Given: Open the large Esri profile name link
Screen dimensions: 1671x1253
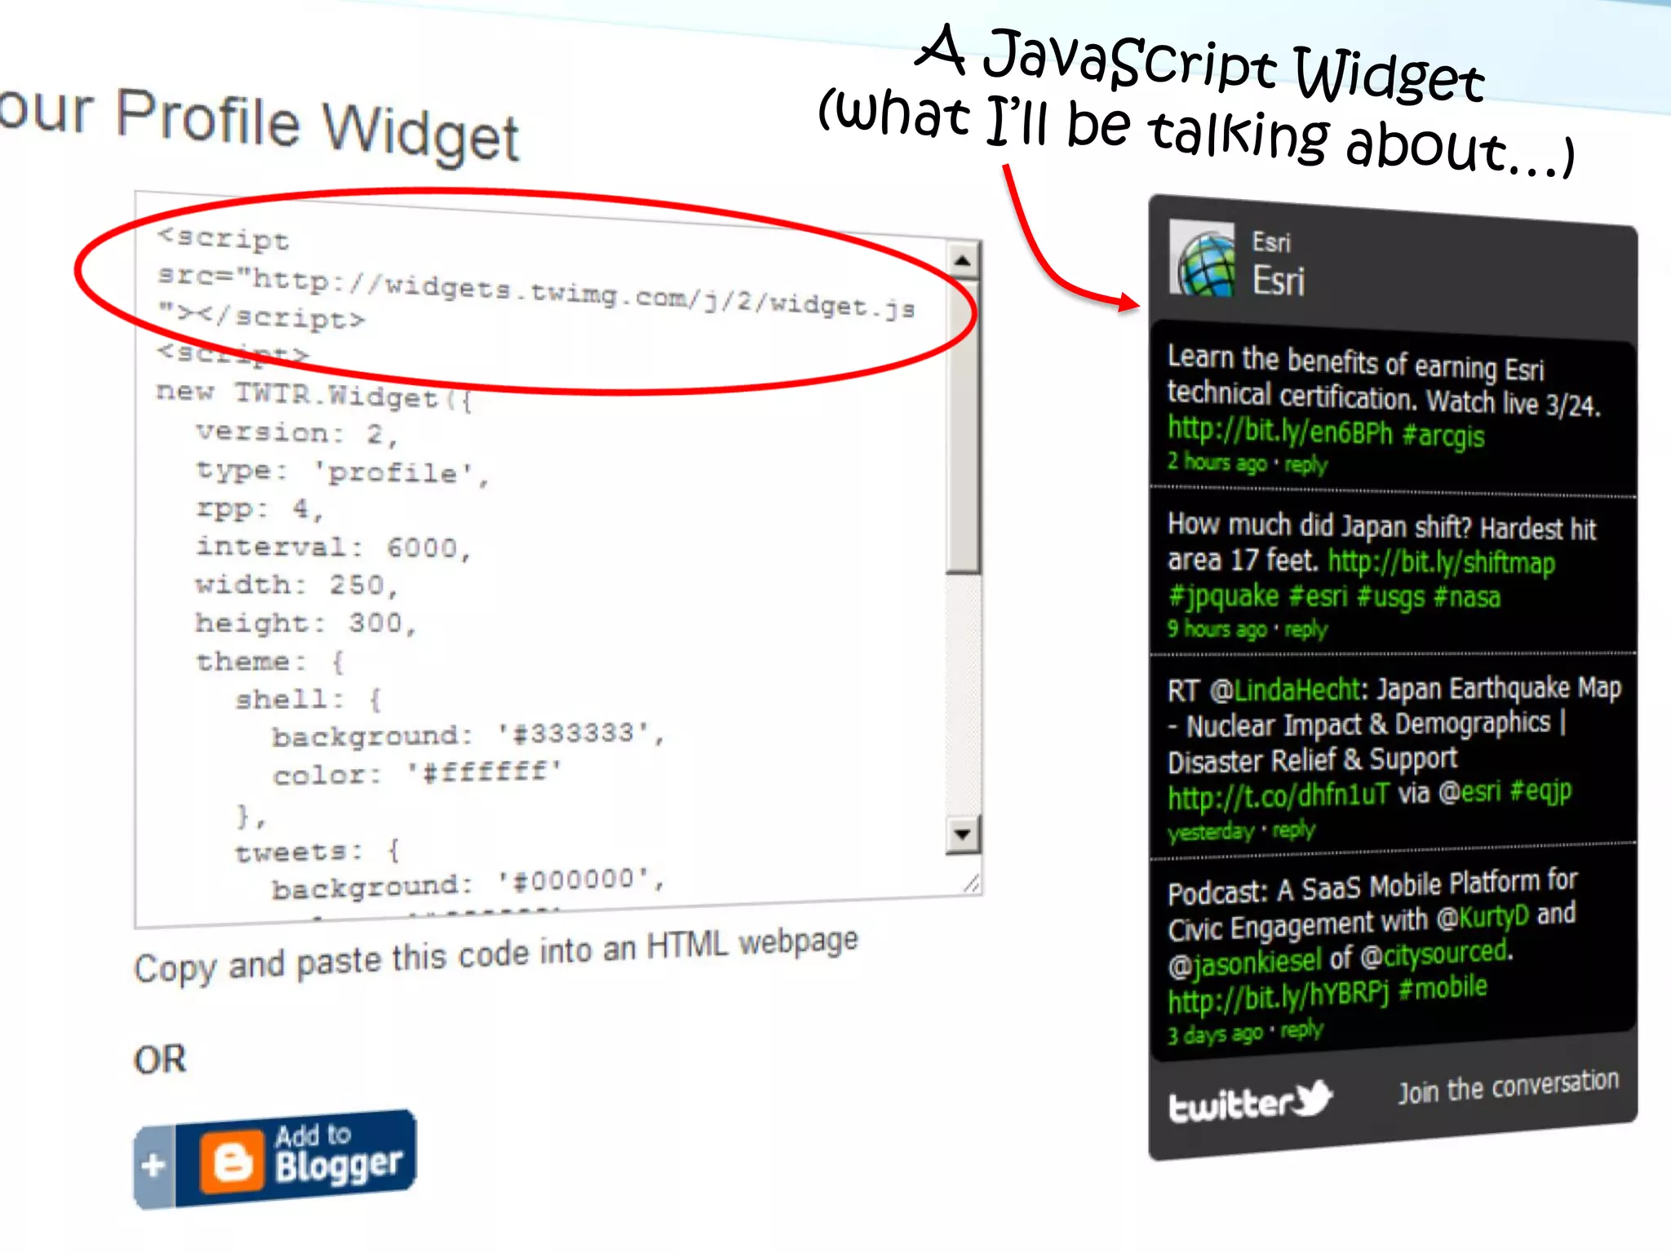Looking at the screenshot, I should point(1279,281).
